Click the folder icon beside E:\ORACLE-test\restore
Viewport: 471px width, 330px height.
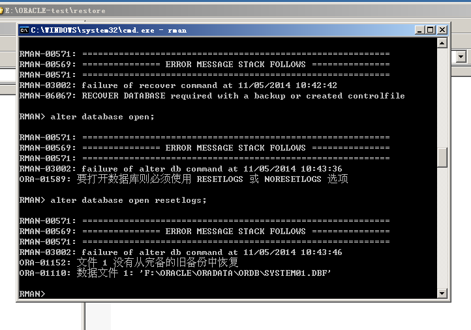coord(1,11)
